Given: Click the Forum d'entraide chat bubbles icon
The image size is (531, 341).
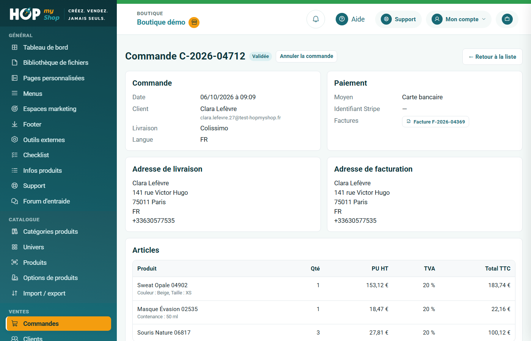Looking at the screenshot, I should point(15,201).
